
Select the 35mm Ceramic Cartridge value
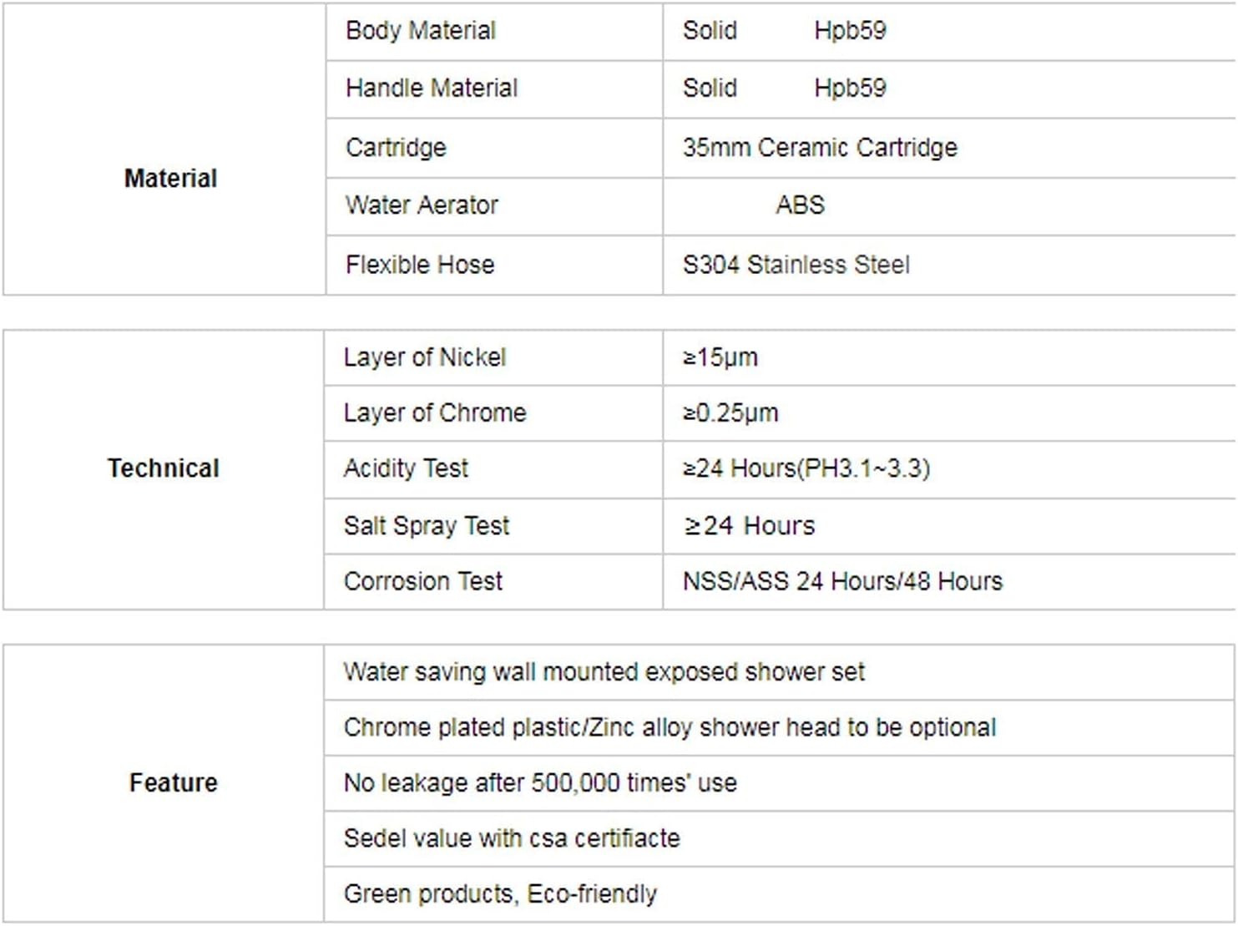coord(820,148)
